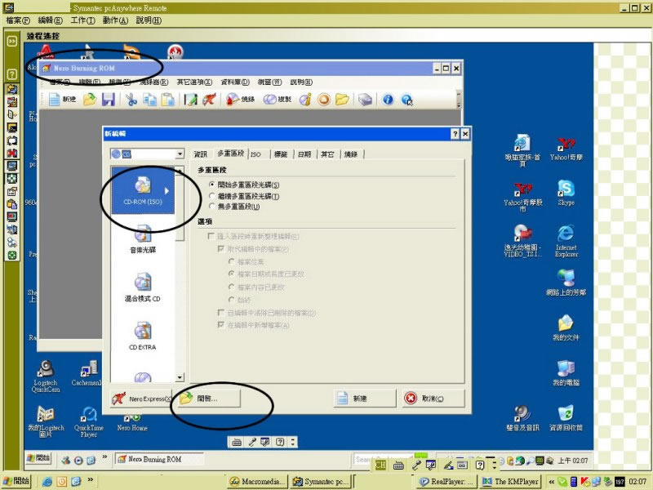Click the Copy icon in Nero toolbar
The image size is (653, 490).
tap(150, 100)
